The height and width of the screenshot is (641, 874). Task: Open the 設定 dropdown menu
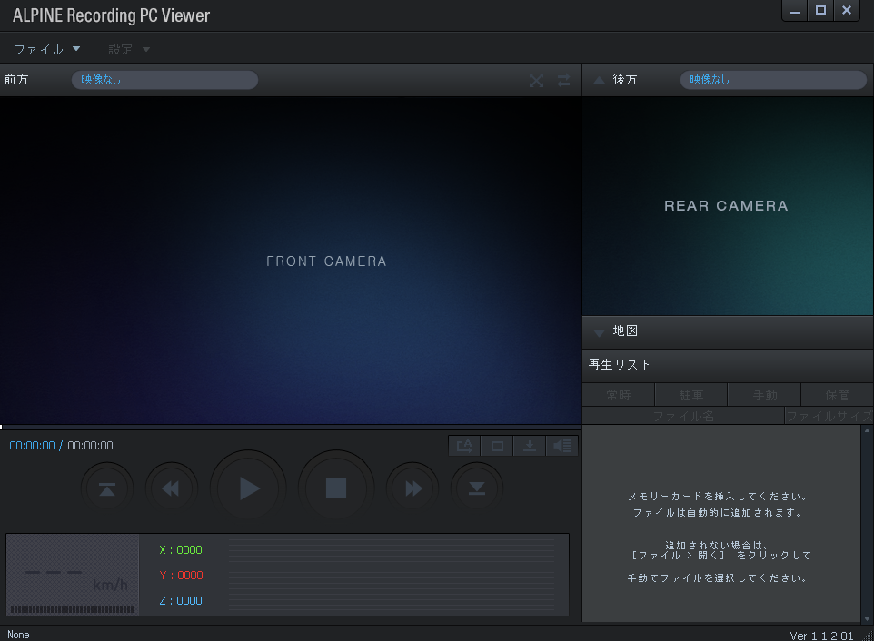129,49
